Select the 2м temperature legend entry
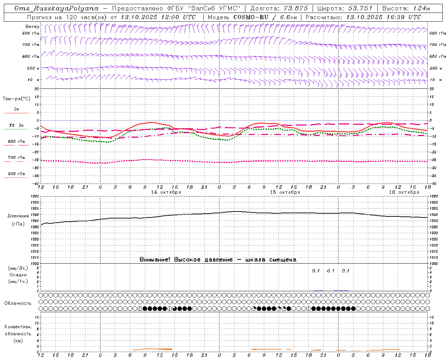Screen dimensions: 448x358 tap(16, 109)
